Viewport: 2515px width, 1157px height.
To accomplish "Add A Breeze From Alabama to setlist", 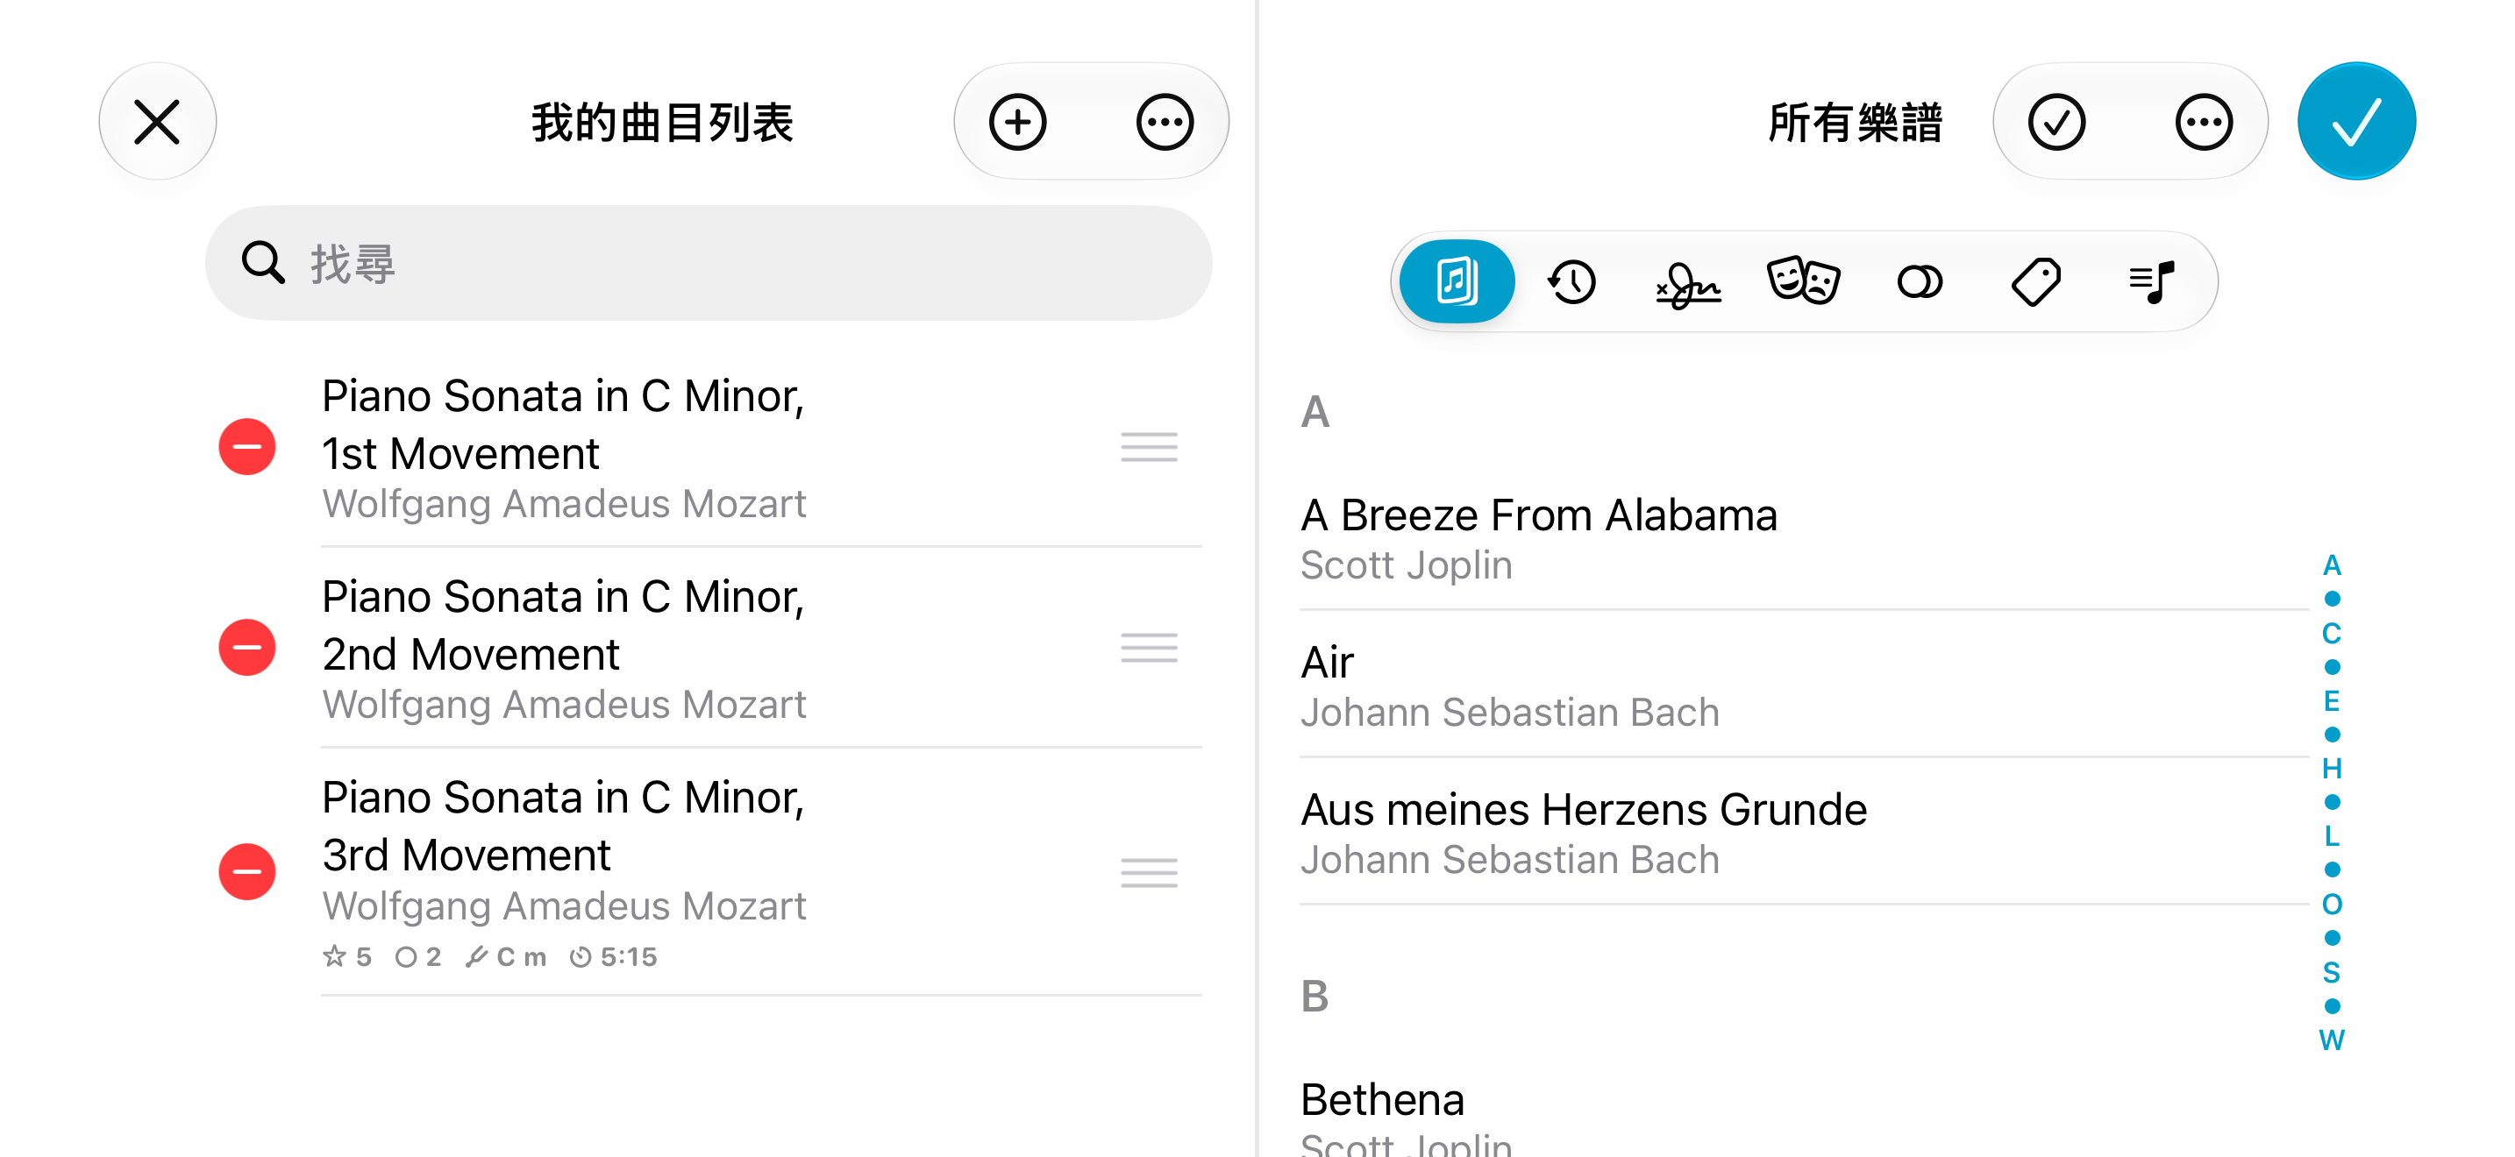I will [x=1803, y=539].
